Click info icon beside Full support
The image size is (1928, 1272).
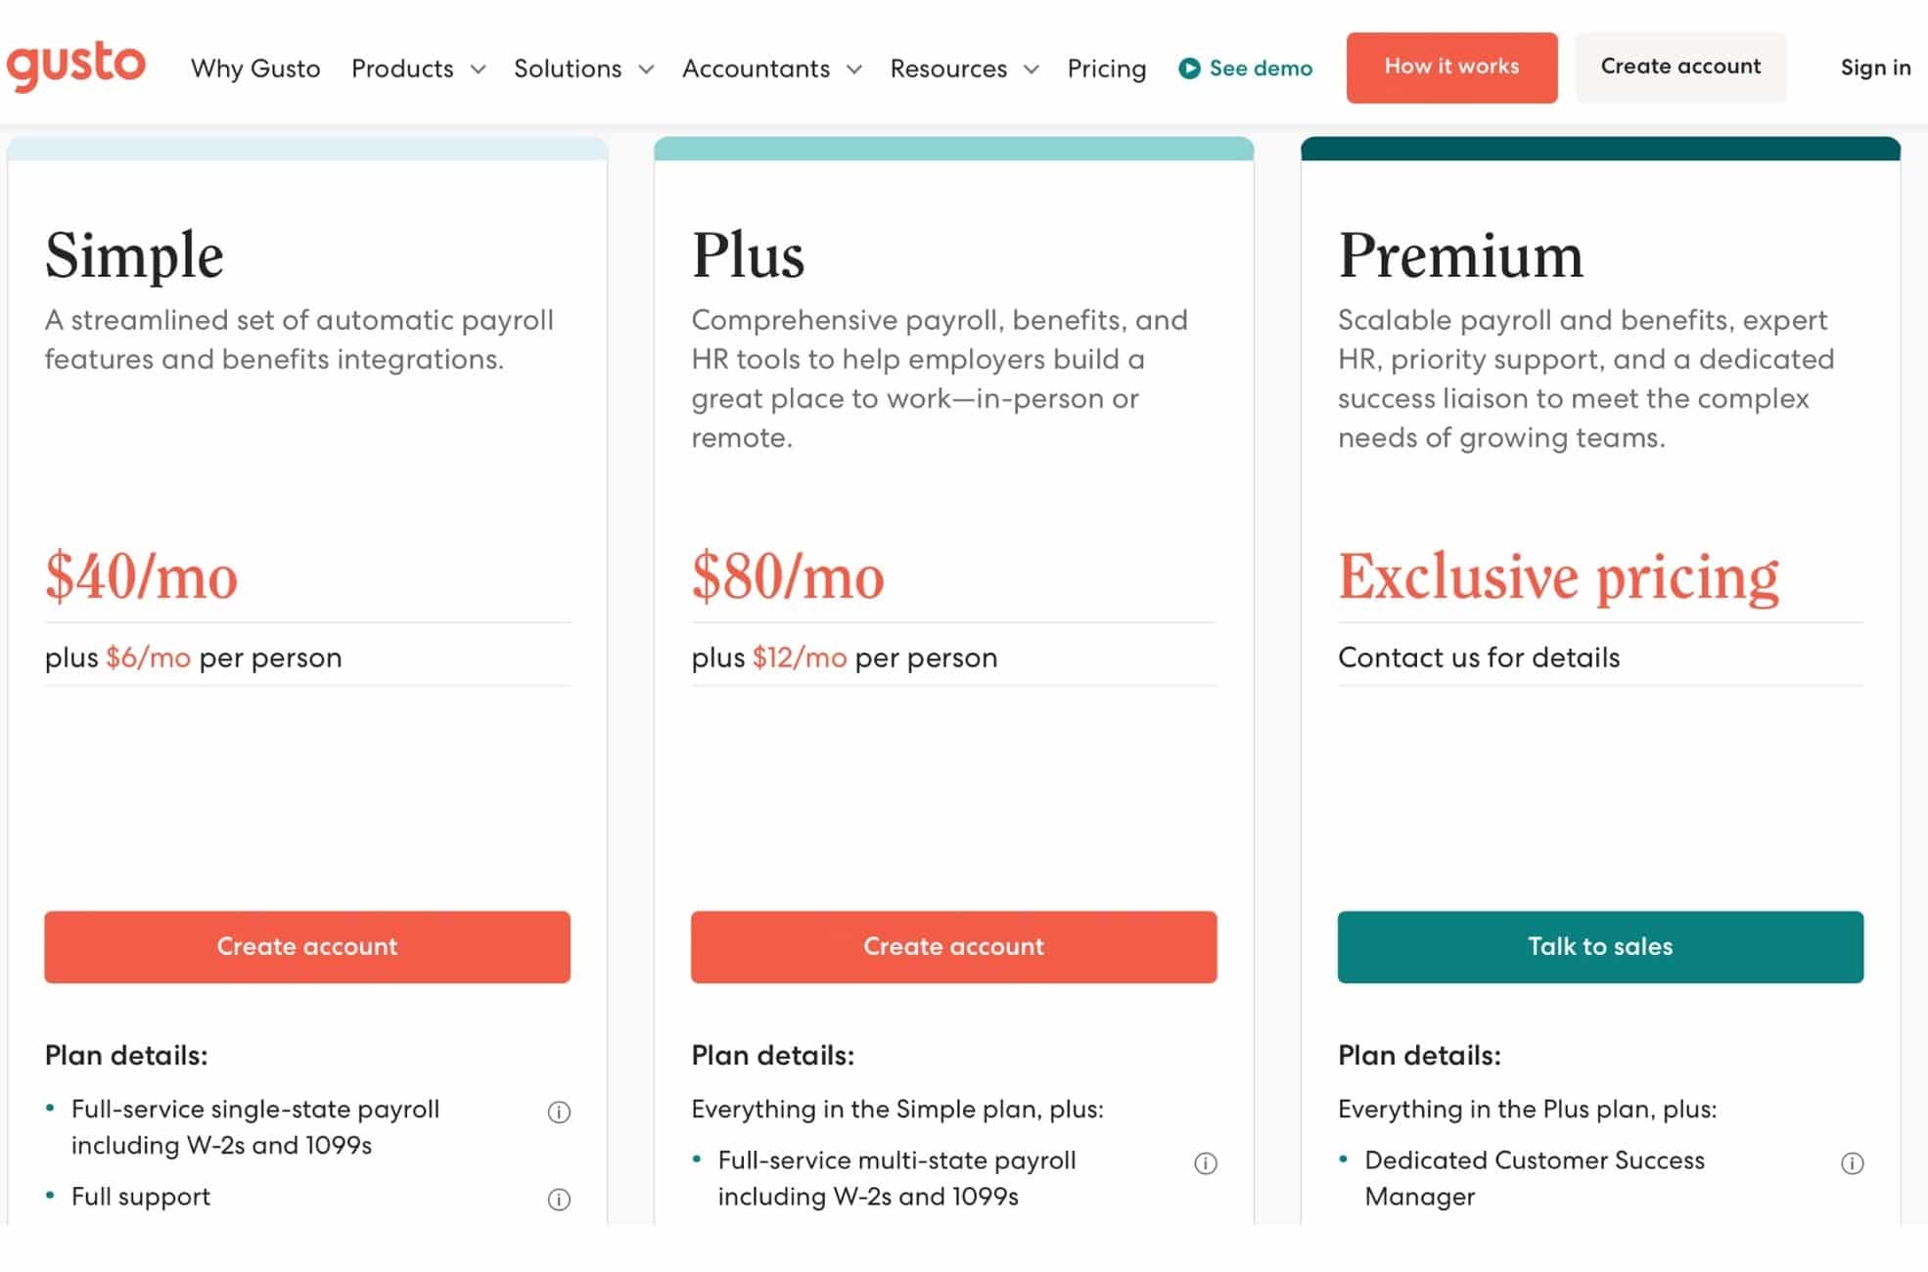pos(558,1199)
